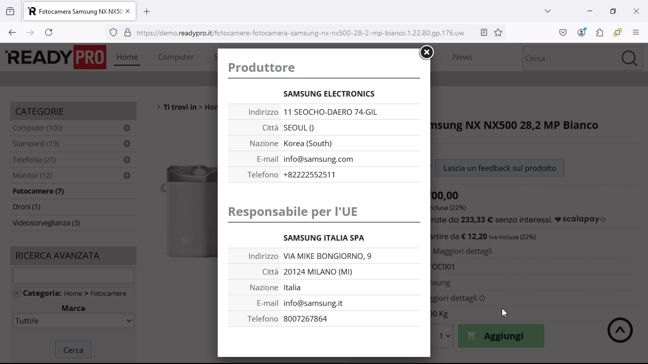Click info@samsung.it email text
Viewport: 648px width, 364px height.
[313, 303]
